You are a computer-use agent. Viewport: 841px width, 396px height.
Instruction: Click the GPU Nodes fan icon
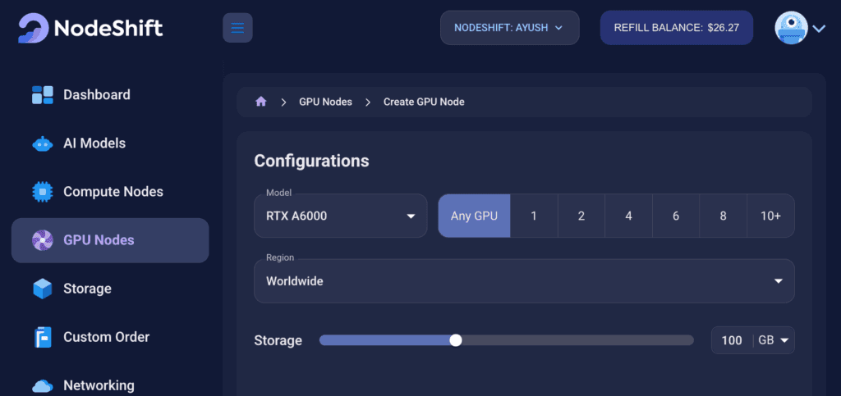(43, 240)
